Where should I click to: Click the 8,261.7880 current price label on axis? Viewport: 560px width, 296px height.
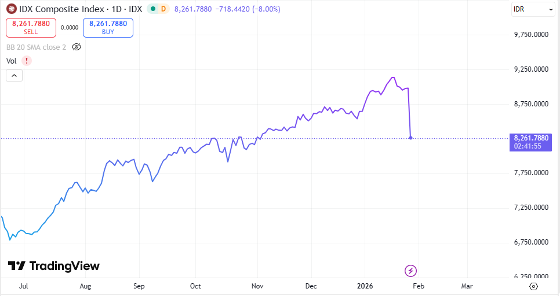click(531, 138)
